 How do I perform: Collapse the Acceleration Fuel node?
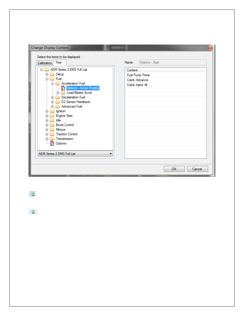pos(52,83)
